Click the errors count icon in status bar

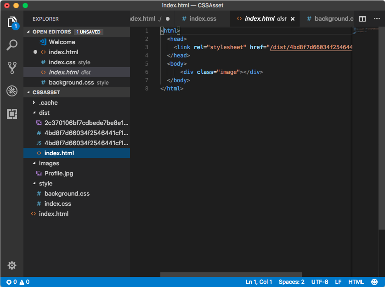tap(9, 282)
